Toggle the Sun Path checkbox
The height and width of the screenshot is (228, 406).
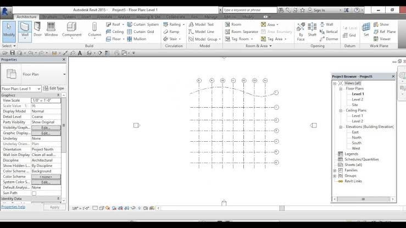pyautogui.click(x=34, y=193)
